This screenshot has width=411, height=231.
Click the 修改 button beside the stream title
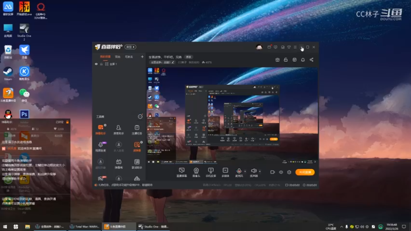(x=189, y=57)
